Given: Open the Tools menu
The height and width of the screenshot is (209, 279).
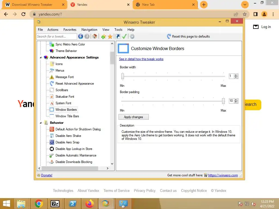Looking at the screenshot, I should 118,30.
